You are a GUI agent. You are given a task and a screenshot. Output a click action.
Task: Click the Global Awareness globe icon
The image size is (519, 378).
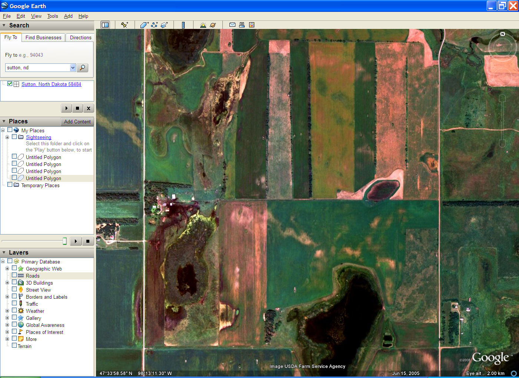pyautogui.click(x=21, y=325)
